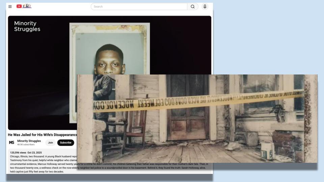
Task: Click the Oct 23, 2025 upload date
Action: click(35, 153)
